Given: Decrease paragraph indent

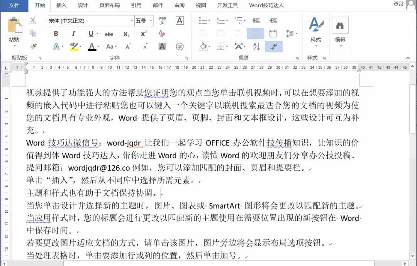Looking at the screenshot, I should (x=256, y=20).
